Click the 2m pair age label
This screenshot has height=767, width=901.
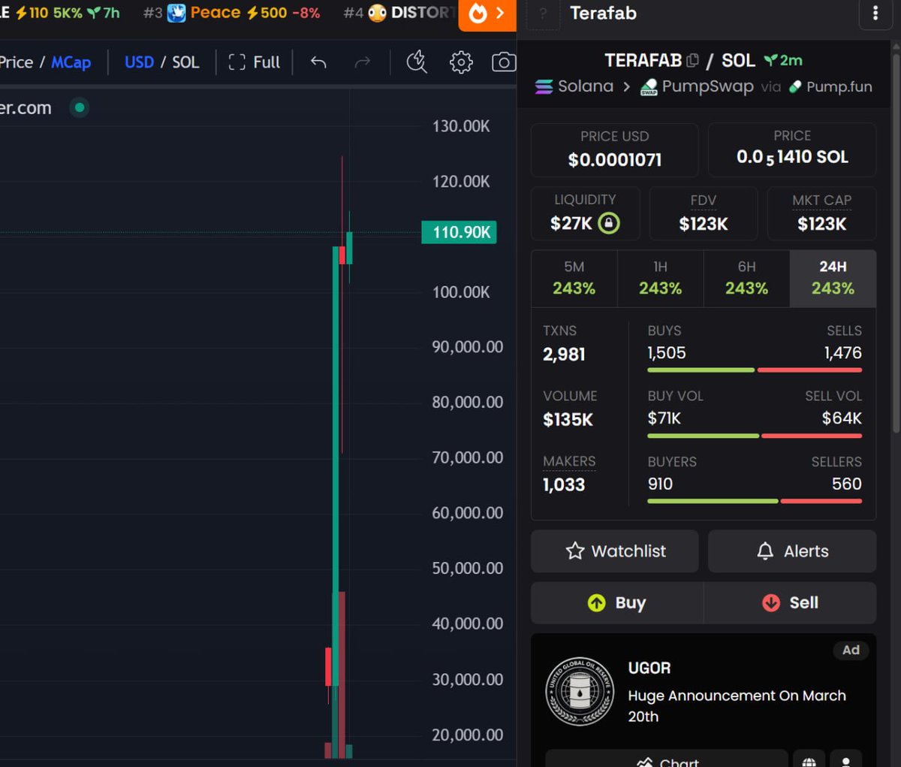pos(783,61)
